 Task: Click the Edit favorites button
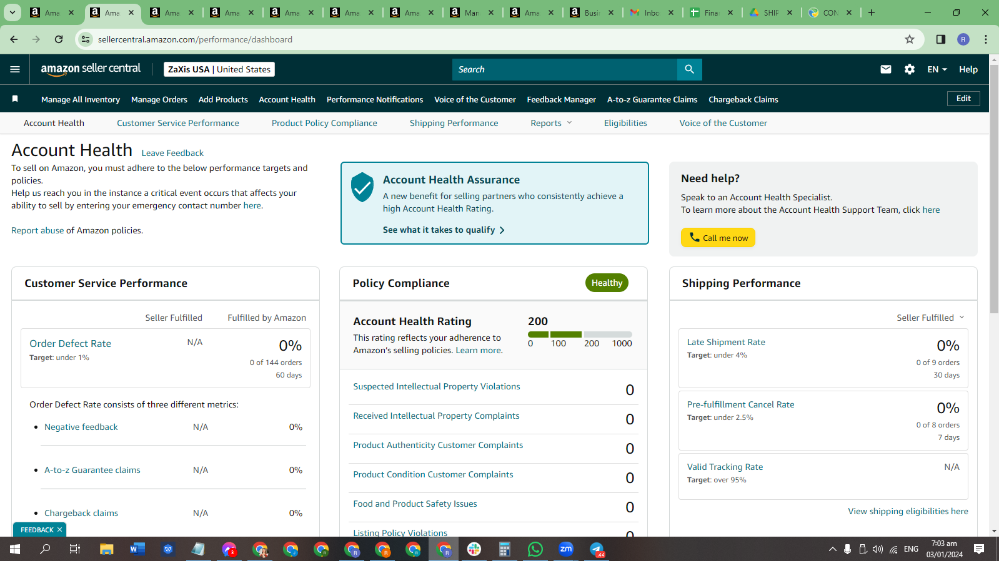point(963,99)
